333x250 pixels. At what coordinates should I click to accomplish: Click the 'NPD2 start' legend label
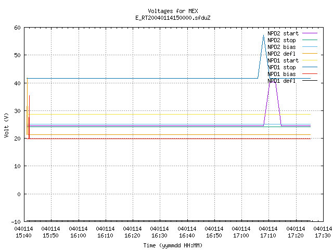coord(283,33)
